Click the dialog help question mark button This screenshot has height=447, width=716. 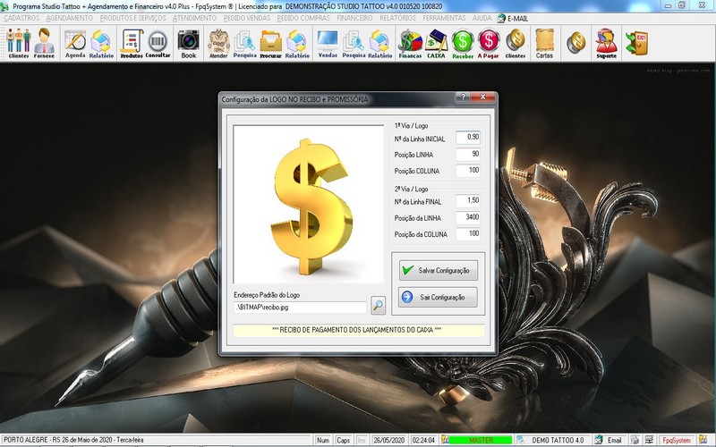[x=463, y=97]
